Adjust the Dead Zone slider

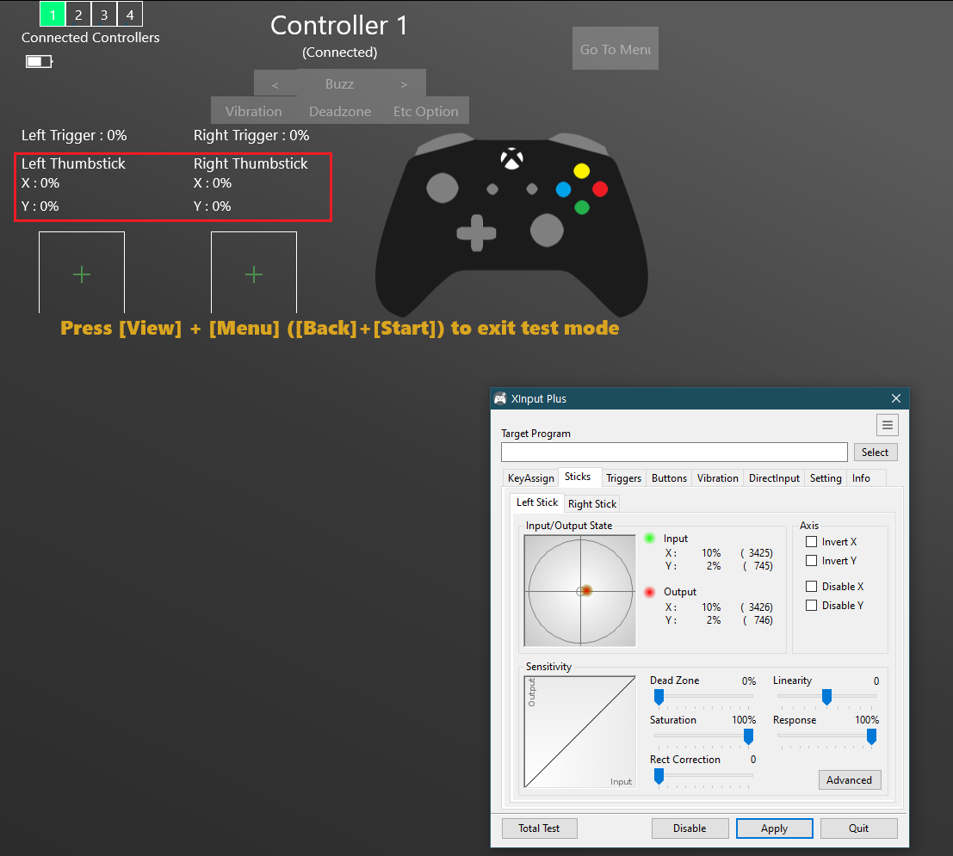pyautogui.click(x=659, y=697)
